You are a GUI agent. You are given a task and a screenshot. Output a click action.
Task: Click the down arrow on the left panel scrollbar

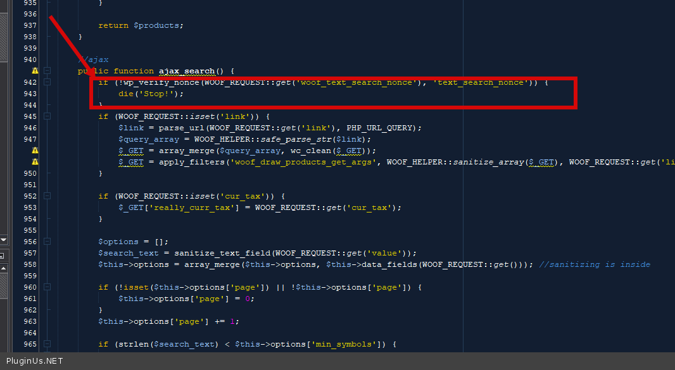pos(3,240)
